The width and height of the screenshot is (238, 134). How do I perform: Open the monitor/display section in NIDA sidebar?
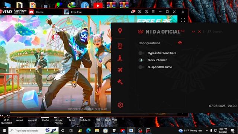[x=120, y=46]
